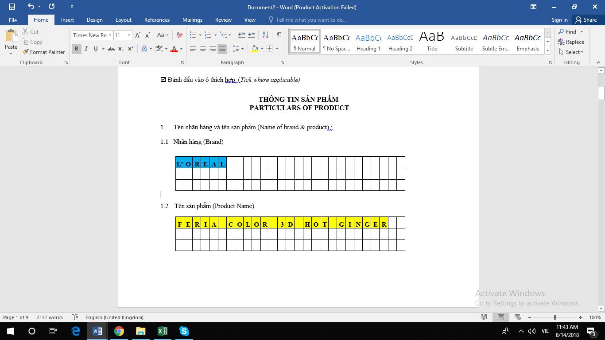Image resolution: width=605 pixels, height=340 pixels.
Task: Click the 'Tell me what you want to do' box
Action: (x=311, y=20)
